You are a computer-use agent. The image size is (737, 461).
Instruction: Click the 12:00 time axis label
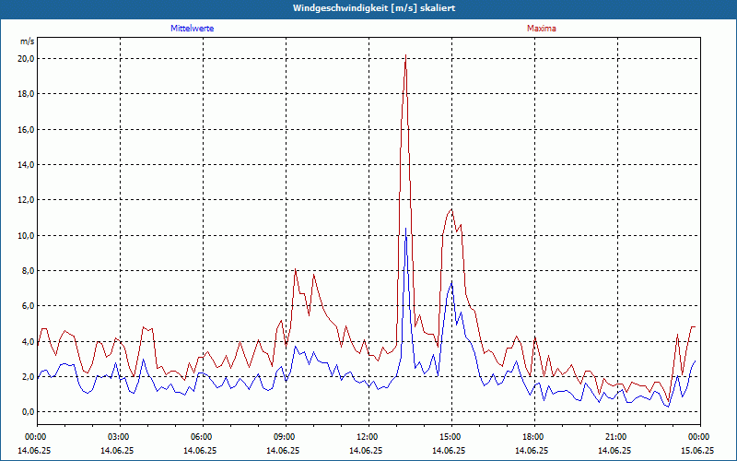click(x=366, y=437)
